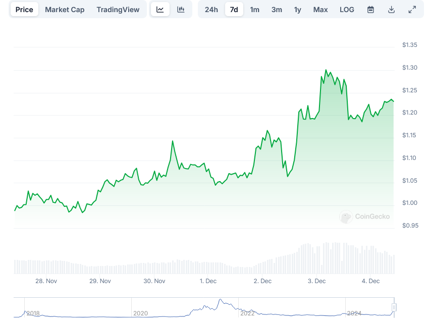Set the range to 3m

click(x=277, y=10)
